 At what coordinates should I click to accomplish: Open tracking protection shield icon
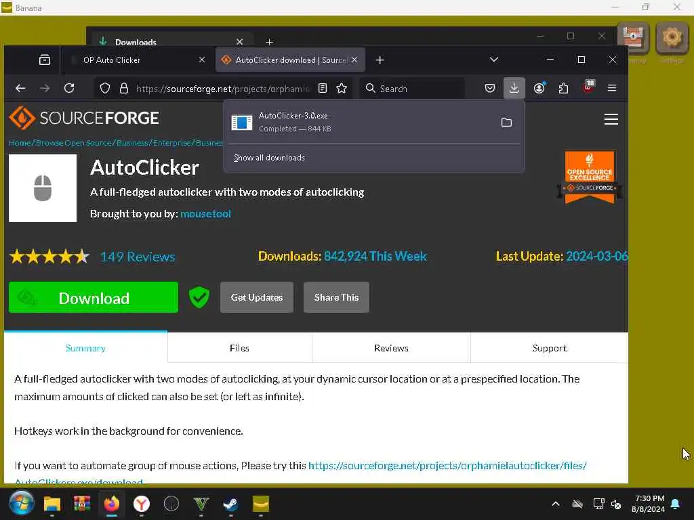point(105,89)
